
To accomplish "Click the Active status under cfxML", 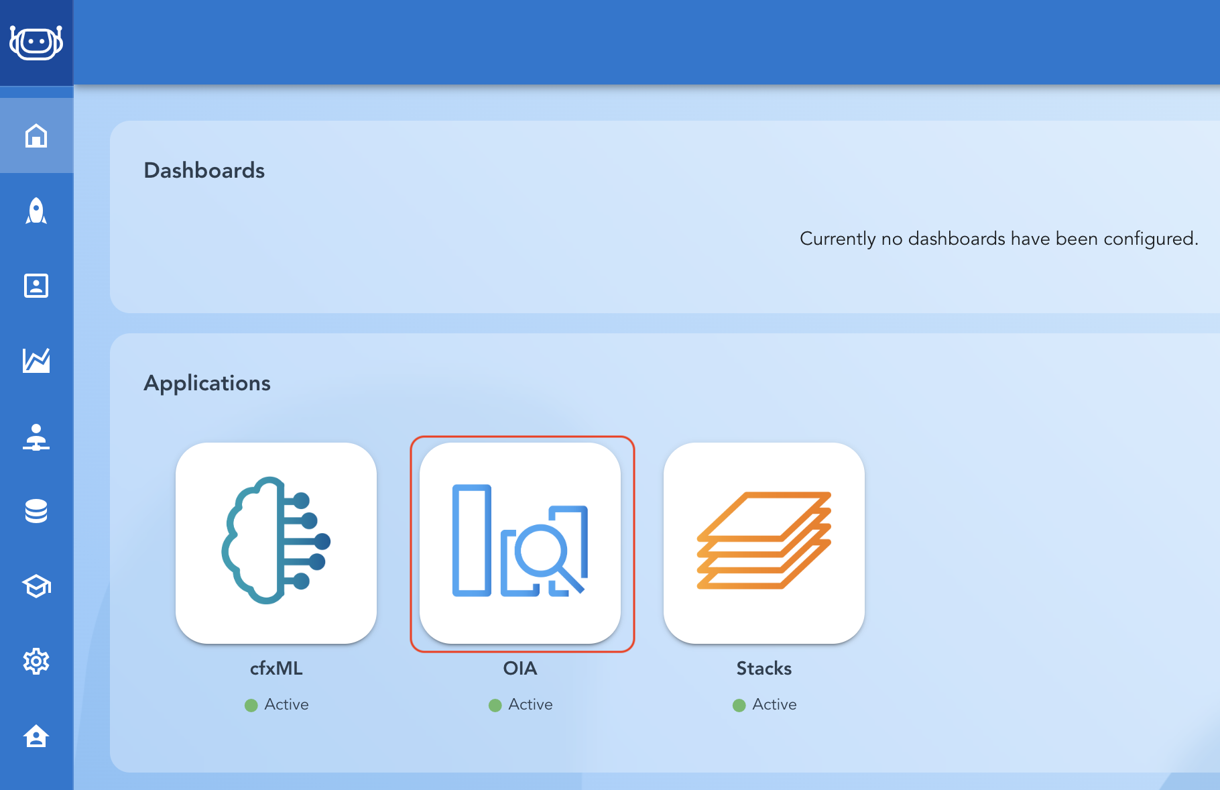I will [x=276, y=705].
